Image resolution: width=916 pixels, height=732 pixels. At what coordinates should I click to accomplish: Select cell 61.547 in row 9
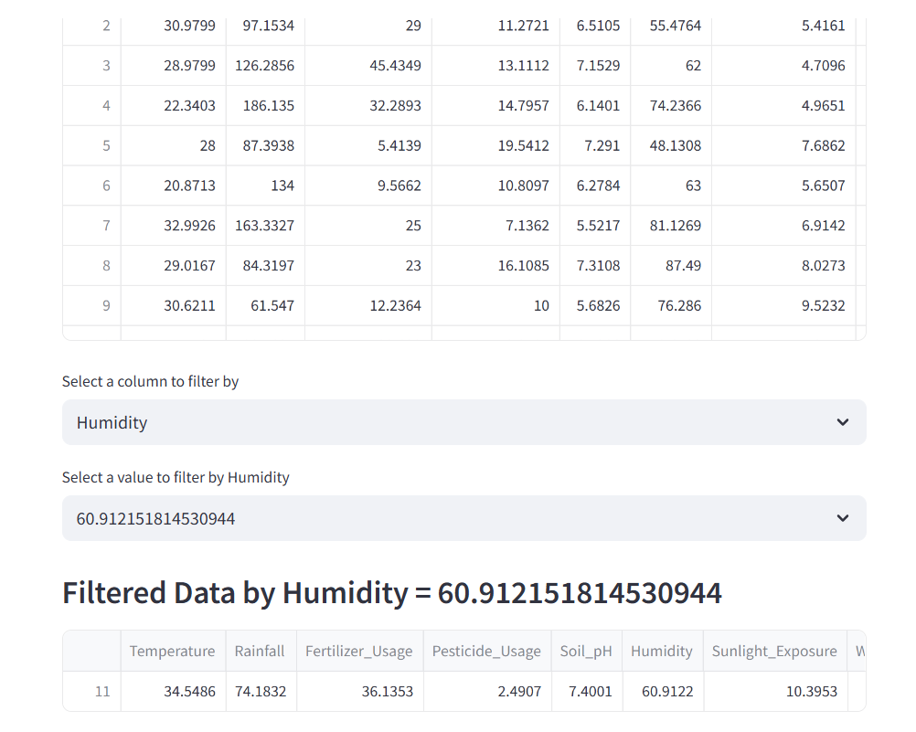pos(265,305)
